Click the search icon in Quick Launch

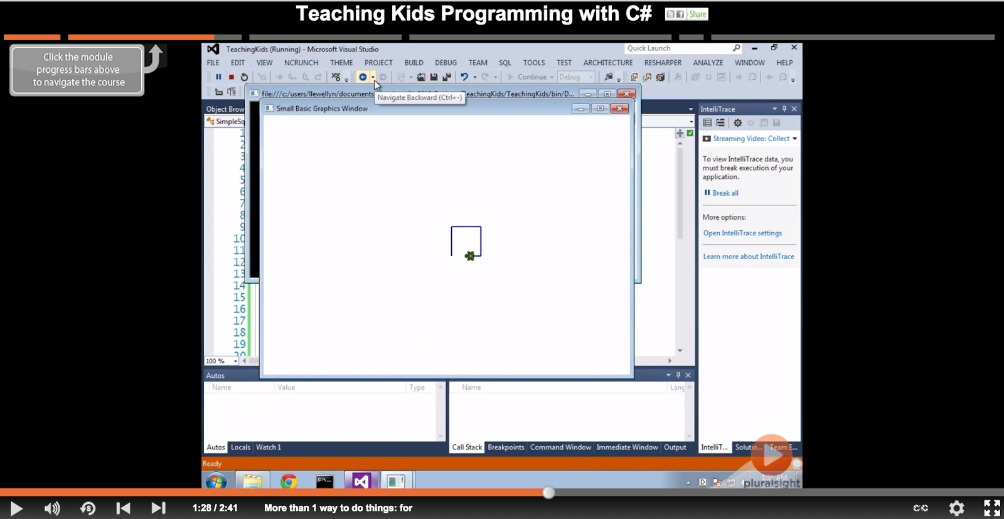pos(736,48)
